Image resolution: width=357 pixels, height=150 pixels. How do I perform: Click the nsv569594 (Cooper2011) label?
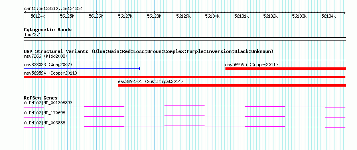click(50, 73)
